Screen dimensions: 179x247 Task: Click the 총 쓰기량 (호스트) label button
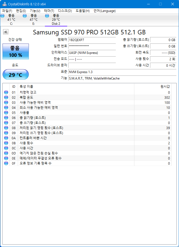(136, 46)
